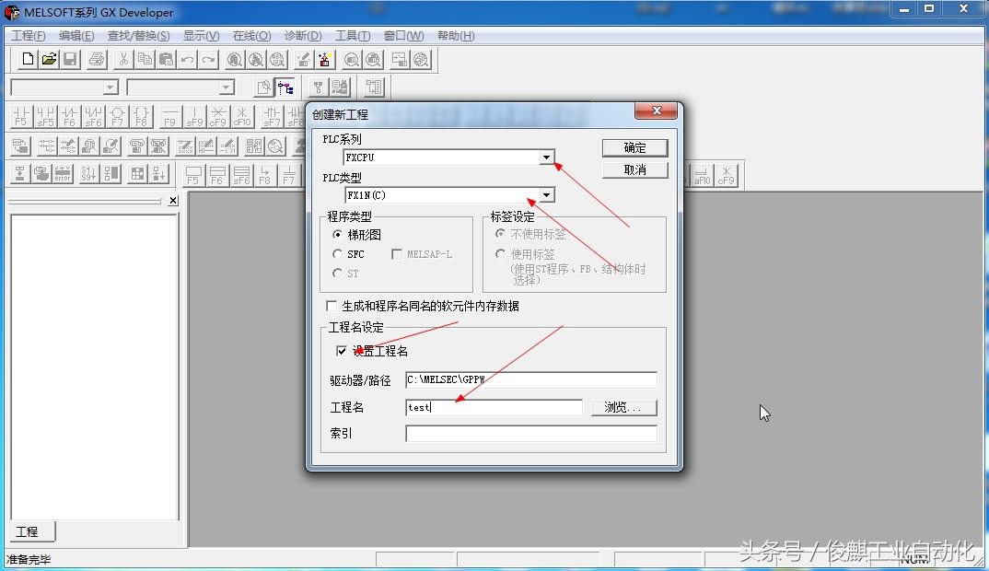Image resolution: width=989 pixels, height=571 pixels.
Task: Minimize the GX Developer window
Action: pos(904,9)
